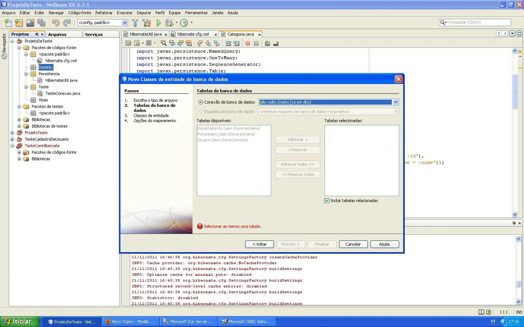The width and height of the screenshot is (524, 327).
Task: Open the database connection dropdown
Action: point(396,102)
